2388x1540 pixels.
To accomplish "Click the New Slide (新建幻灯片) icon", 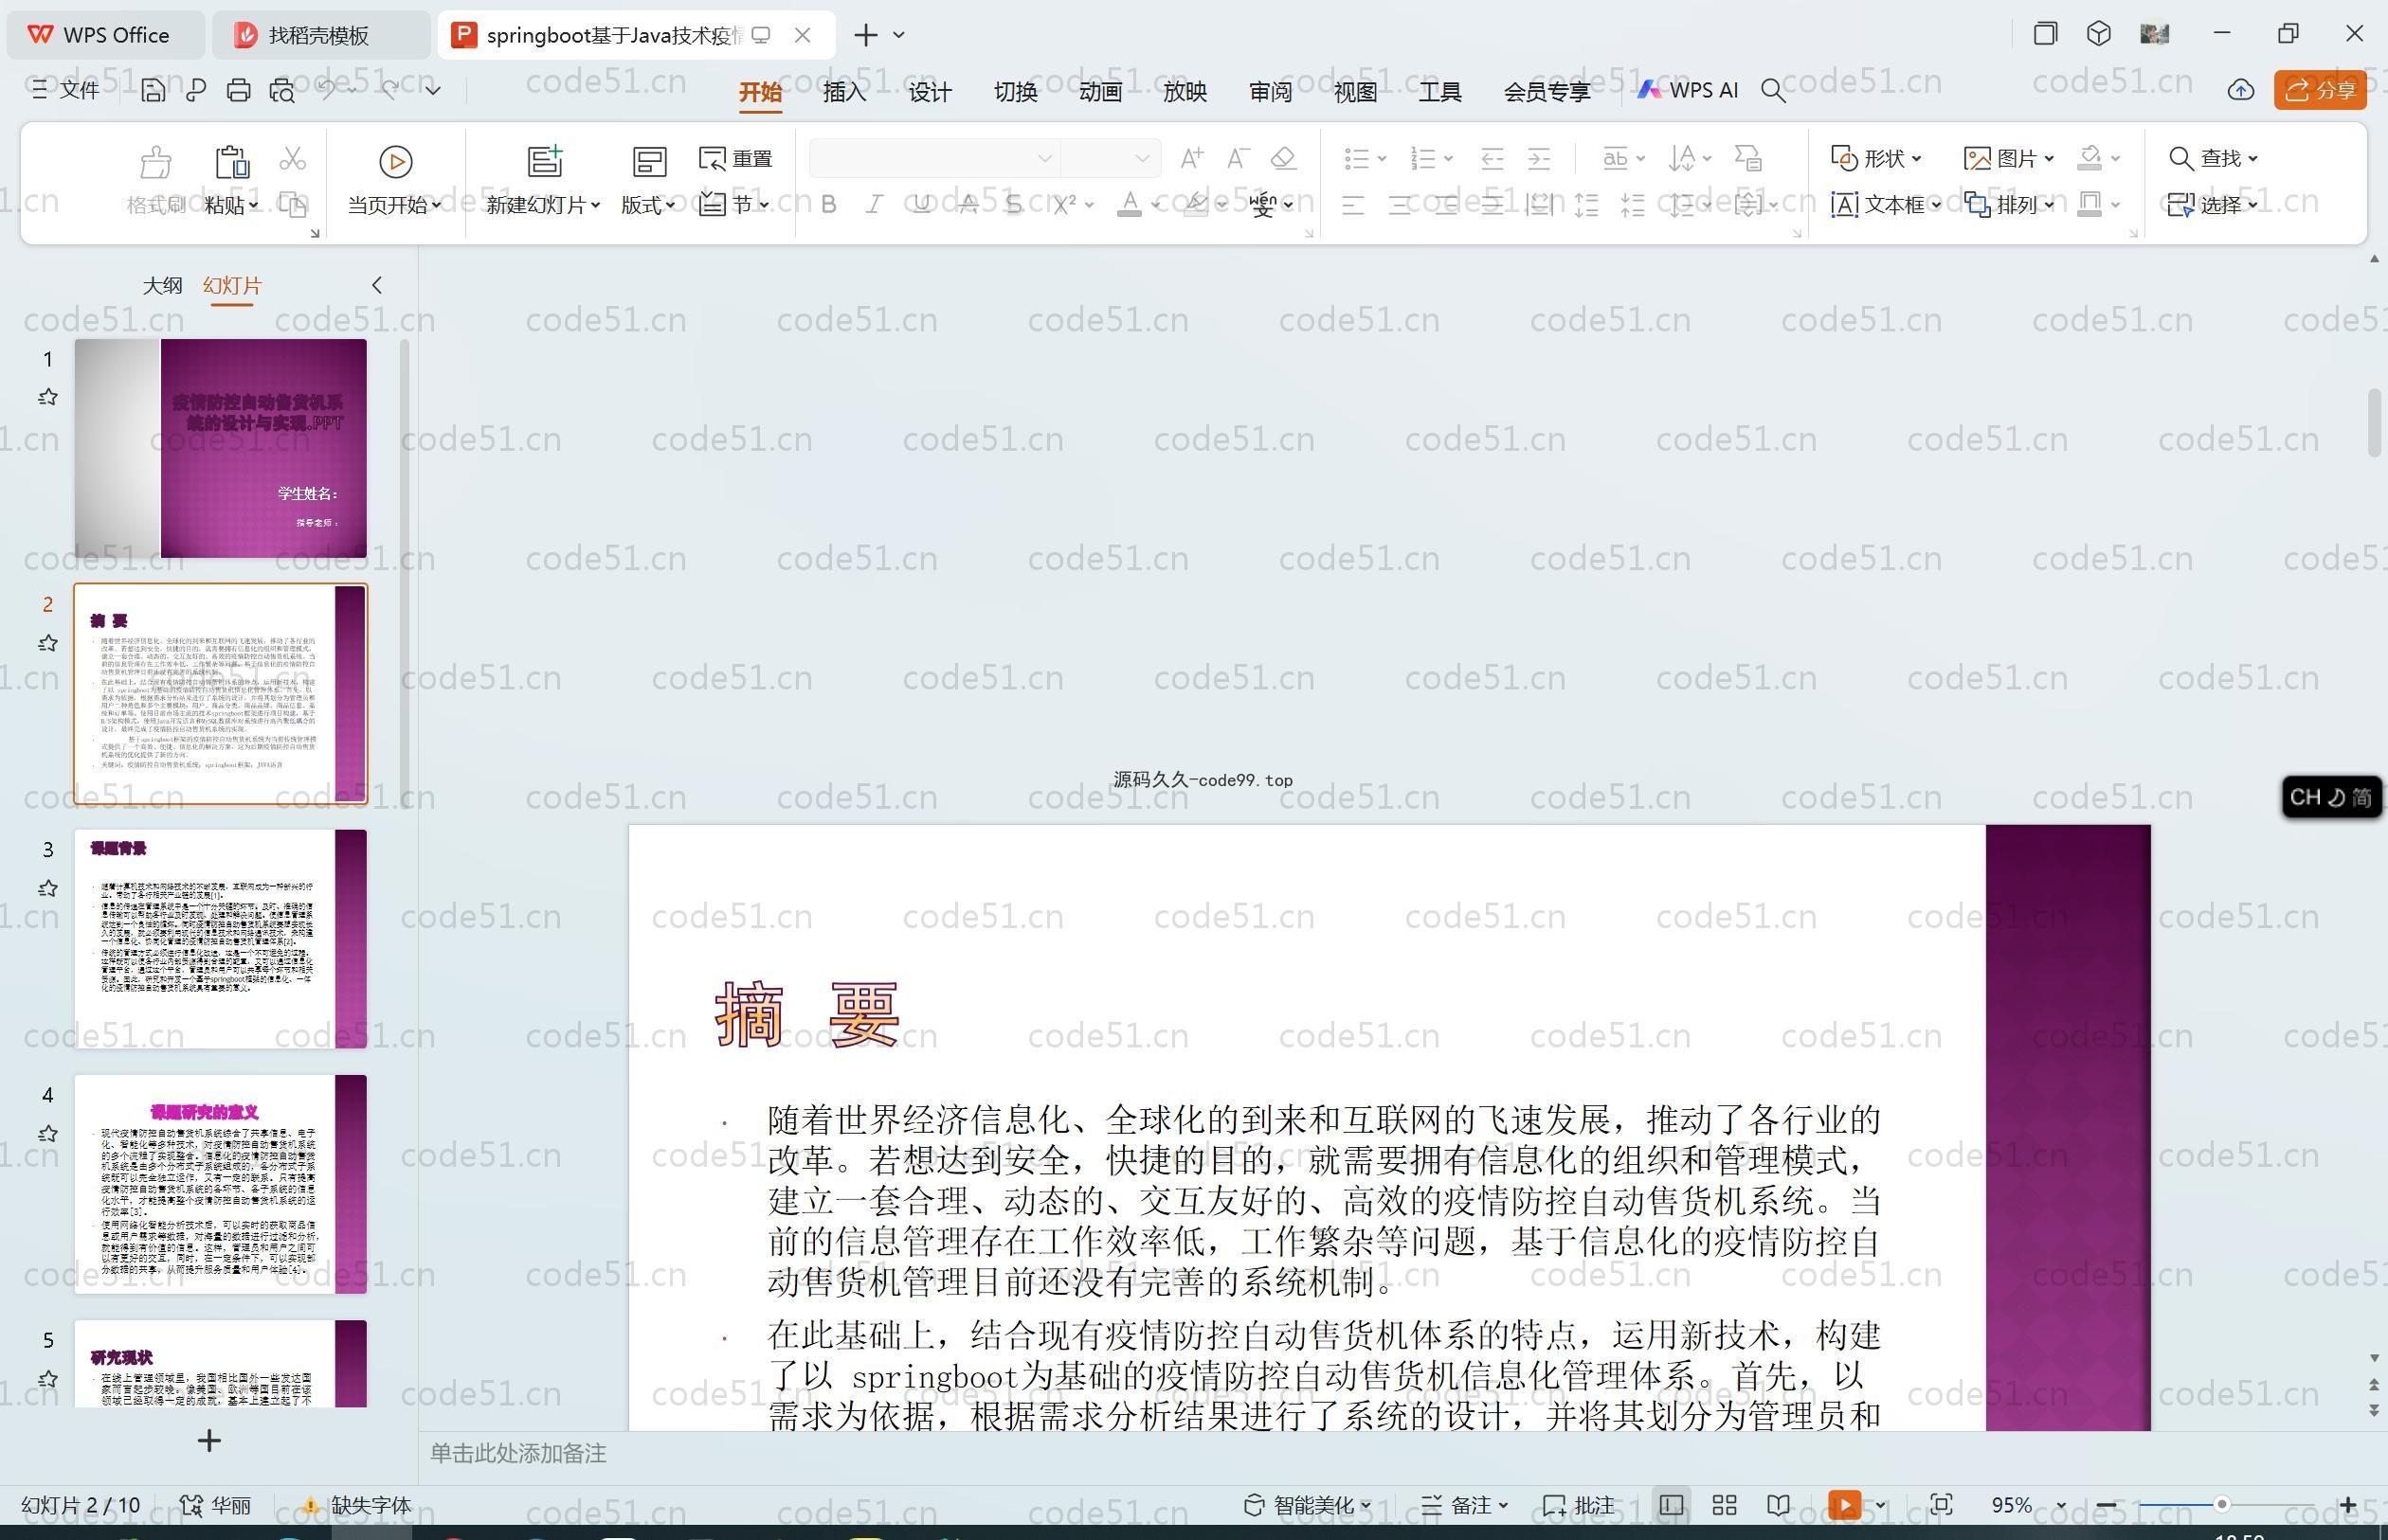I will (545, 161).
